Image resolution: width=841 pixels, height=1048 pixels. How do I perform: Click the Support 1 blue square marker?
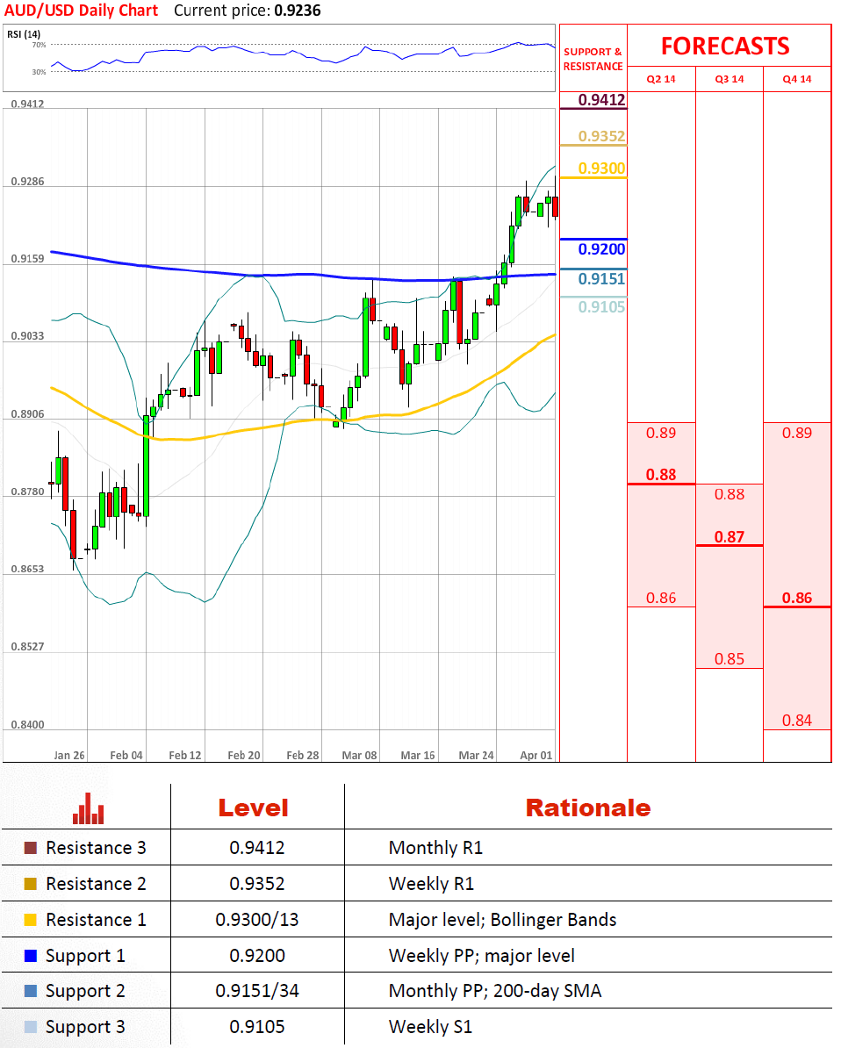[x=31, y=956]
